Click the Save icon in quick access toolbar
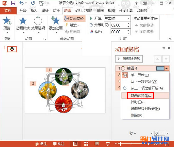 [x=13, y=3]
